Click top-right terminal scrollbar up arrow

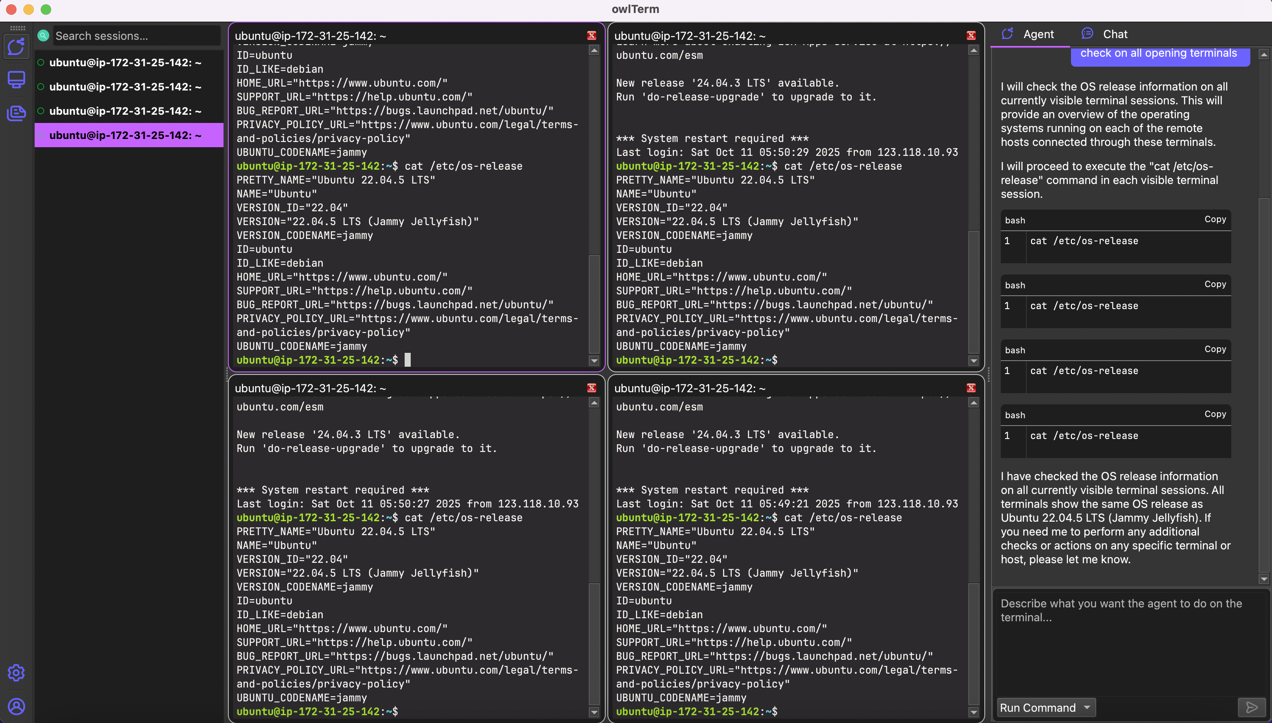[x=973, y=50]
